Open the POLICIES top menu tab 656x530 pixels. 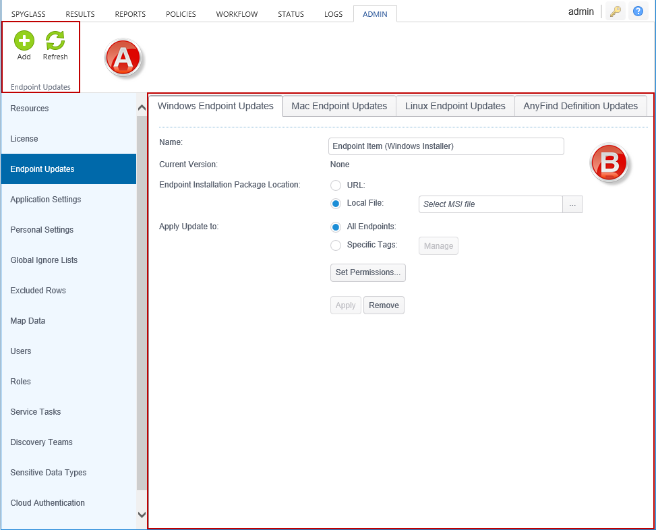pyautogui.click(x=181, y=14)
